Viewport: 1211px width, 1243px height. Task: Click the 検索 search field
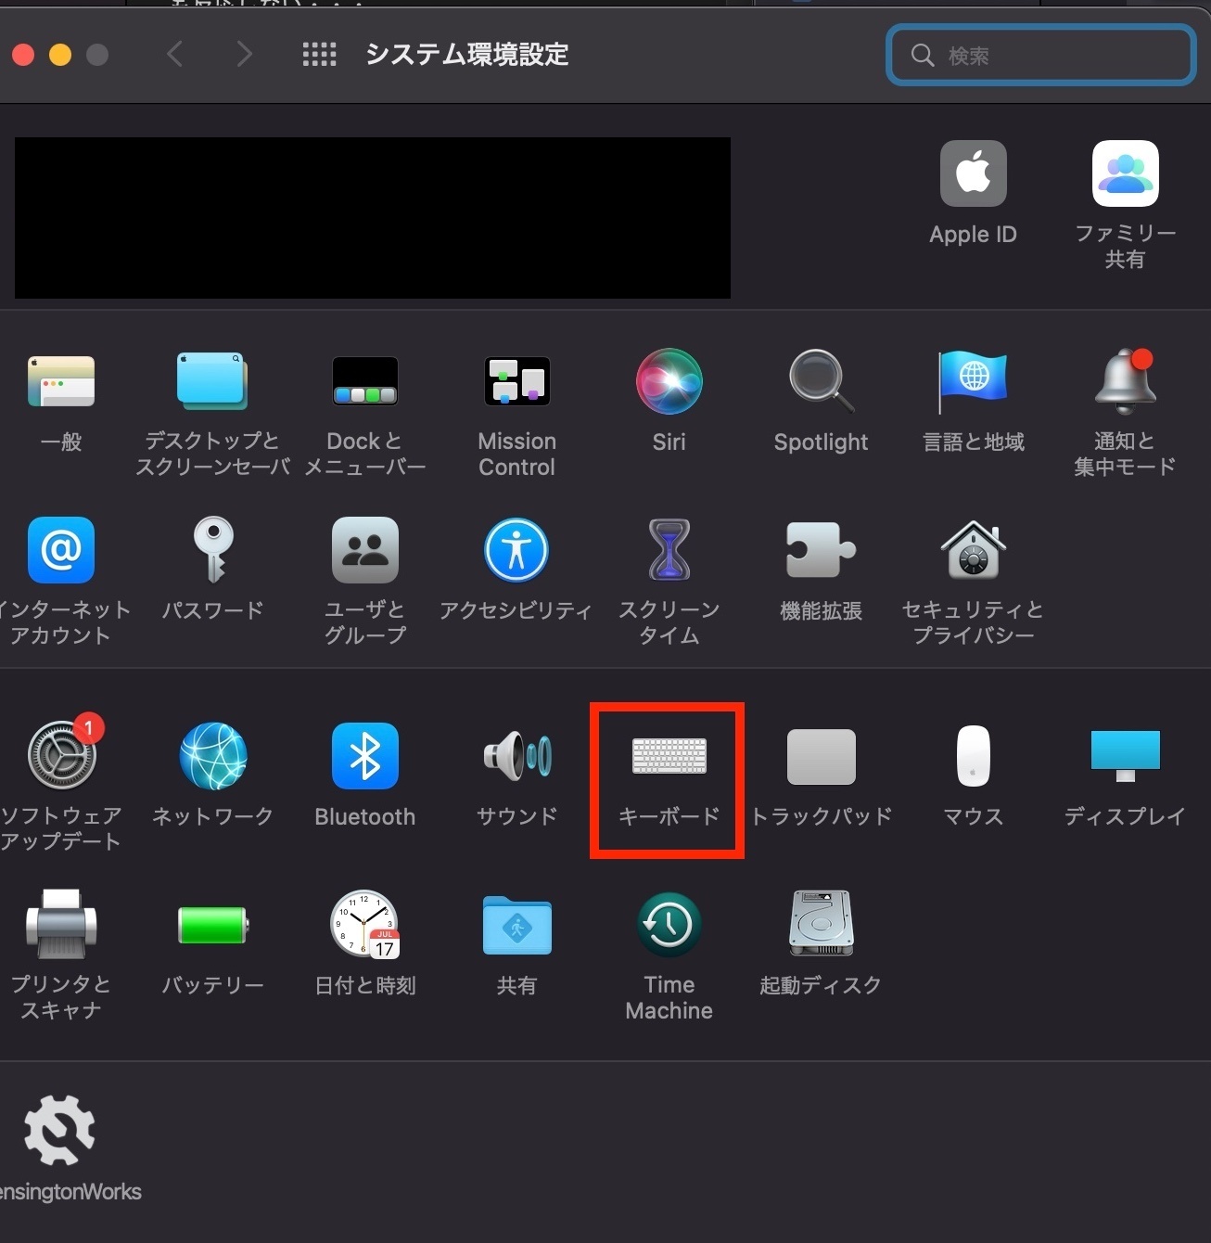coord(1040,56)
